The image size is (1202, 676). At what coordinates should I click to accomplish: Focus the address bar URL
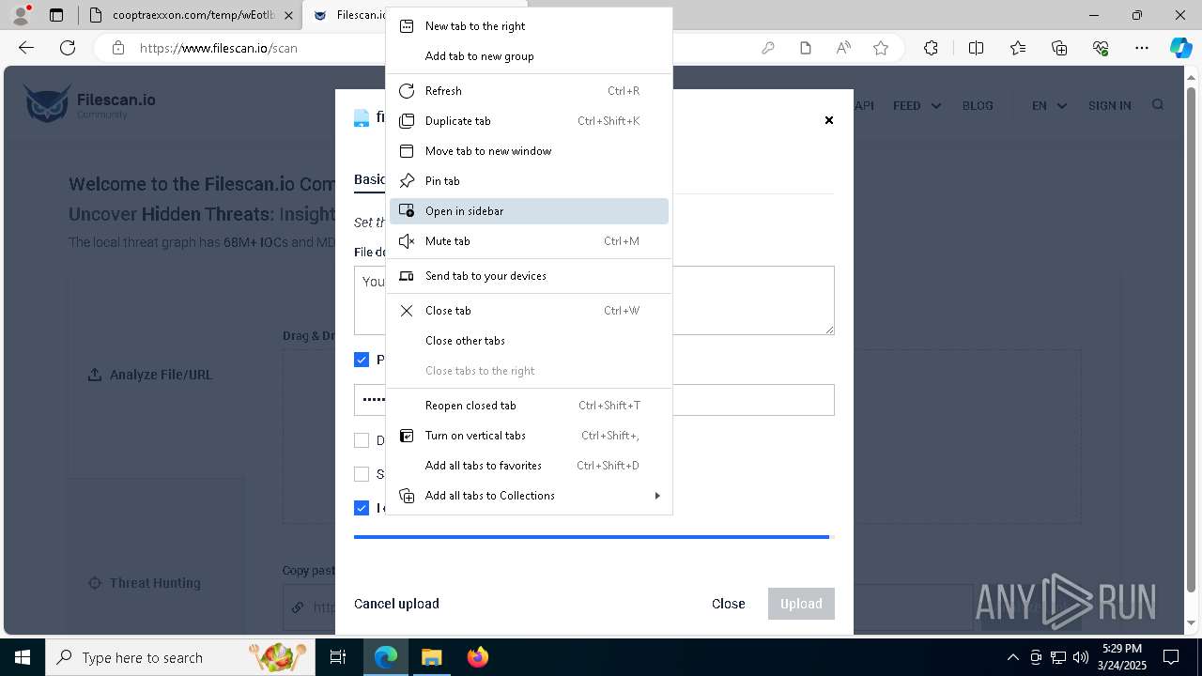[x=218, y=48]
